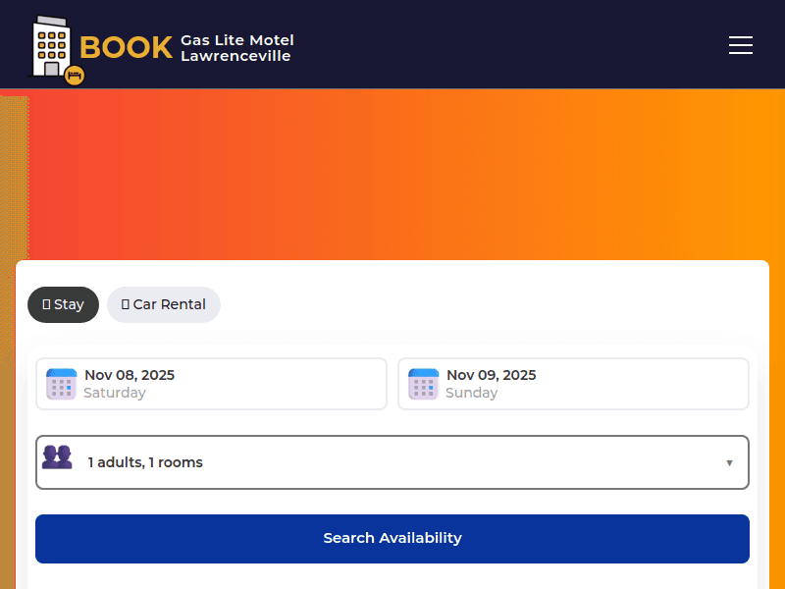Click the hotel building logo icon
This screenshot has width=785, height=589.
[x=51, y=45]
